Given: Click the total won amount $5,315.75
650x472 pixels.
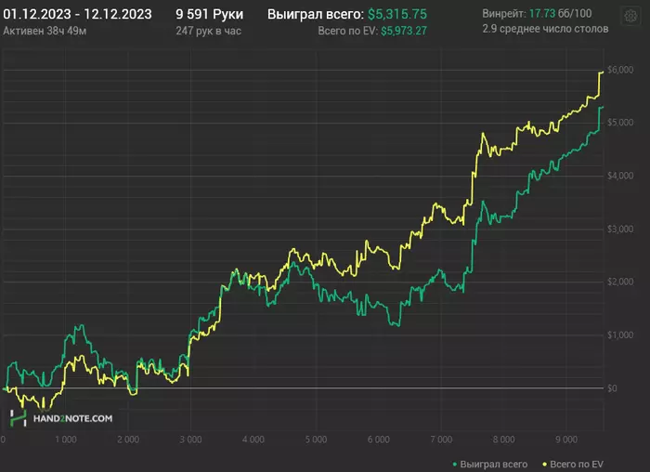Looking at the screenshot, I should [397, 14].
